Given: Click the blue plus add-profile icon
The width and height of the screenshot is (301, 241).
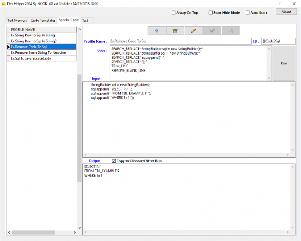Looking at the screenshot, I should [156, 31].
